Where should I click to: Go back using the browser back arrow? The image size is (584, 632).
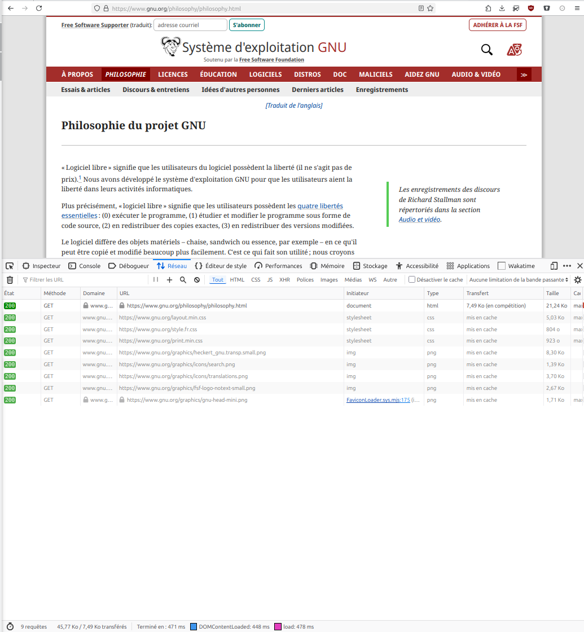(x=11, y=8)
